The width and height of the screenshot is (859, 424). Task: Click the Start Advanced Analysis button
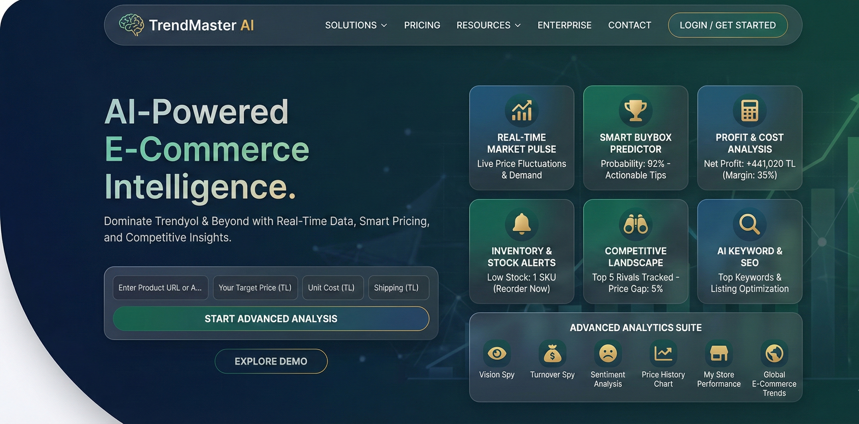tap(271, 319)
